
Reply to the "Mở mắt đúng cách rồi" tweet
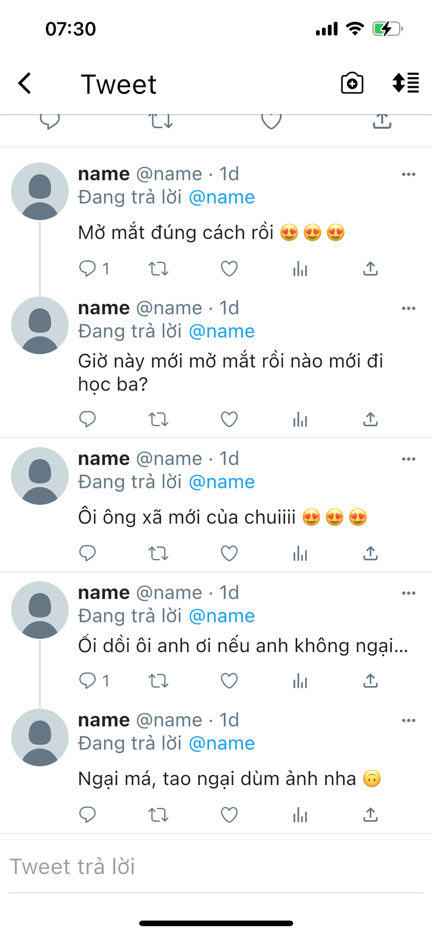click(x=88, y=269)
